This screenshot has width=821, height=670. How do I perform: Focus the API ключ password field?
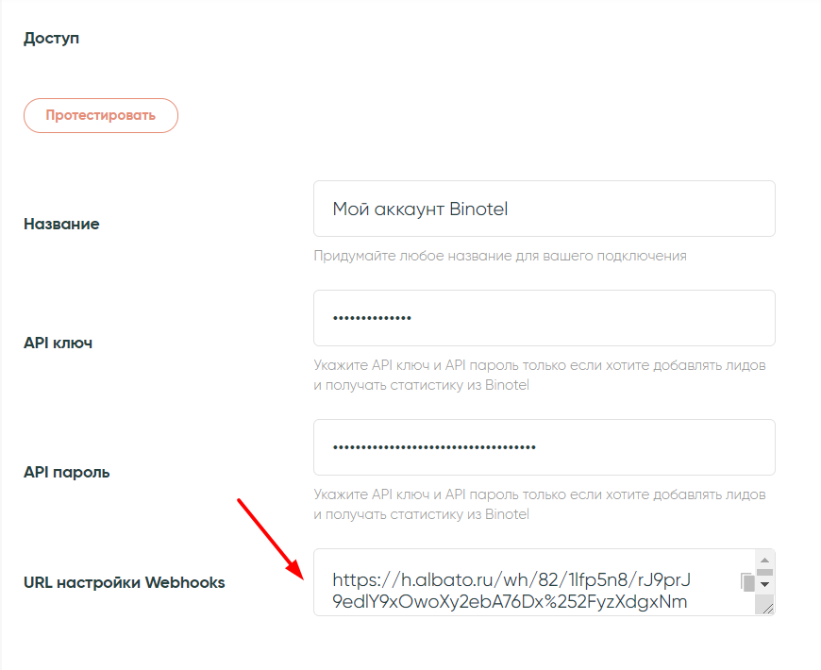pos(544,318)
